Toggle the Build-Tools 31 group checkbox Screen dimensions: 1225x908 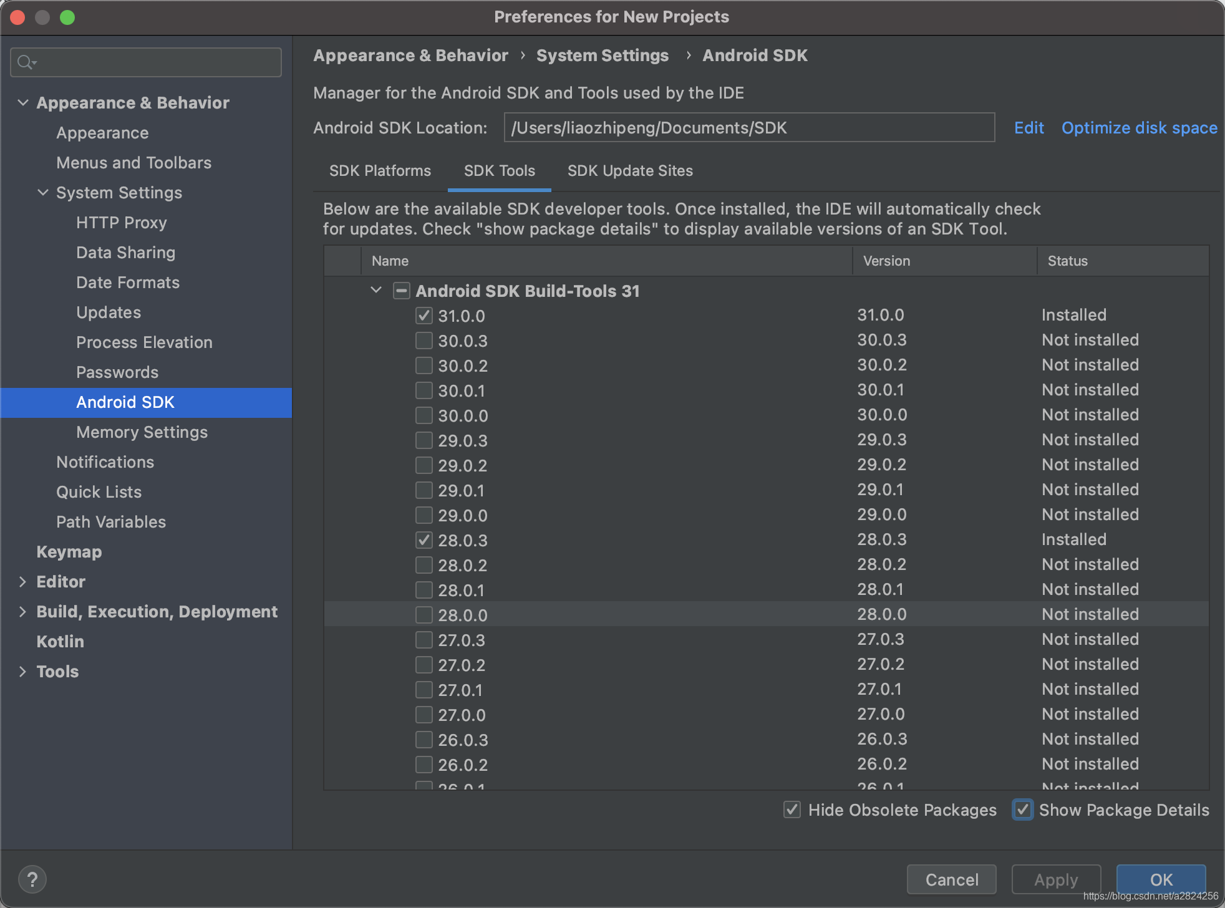[x=401, y=291]
